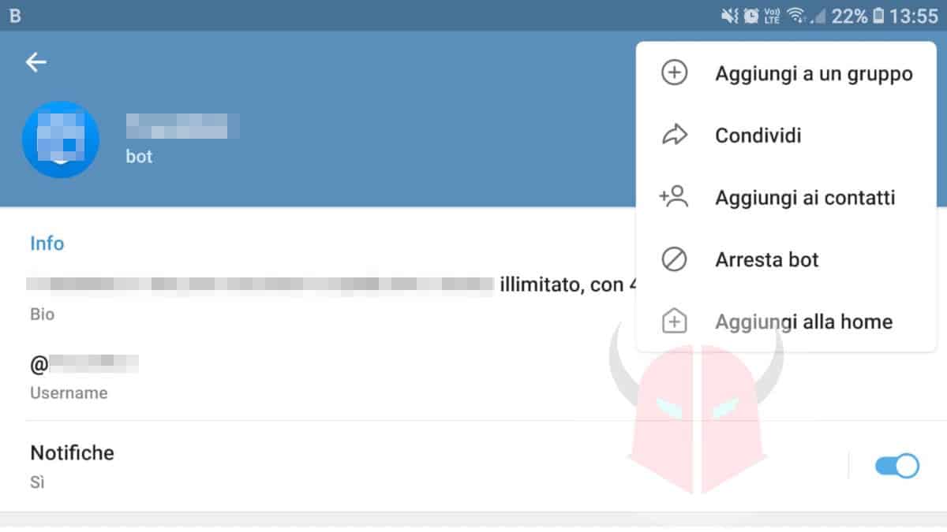Click the home-plus shortcut icon

[674, 321]
